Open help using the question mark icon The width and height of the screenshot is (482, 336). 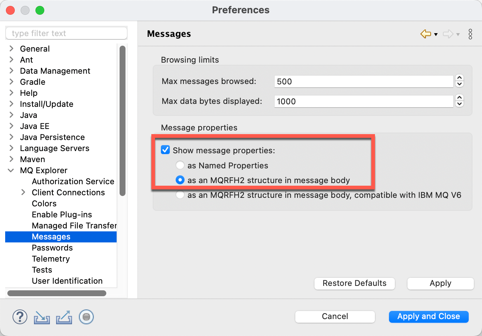pyautogui.click(x=20, y=317)
